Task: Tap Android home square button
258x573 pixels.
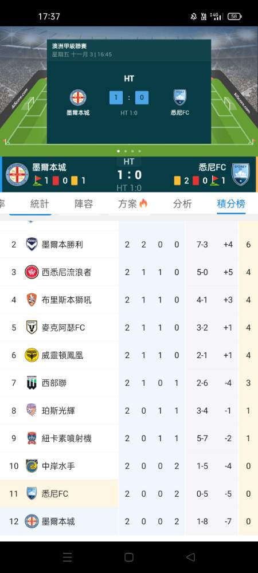Action: (128, 557)
